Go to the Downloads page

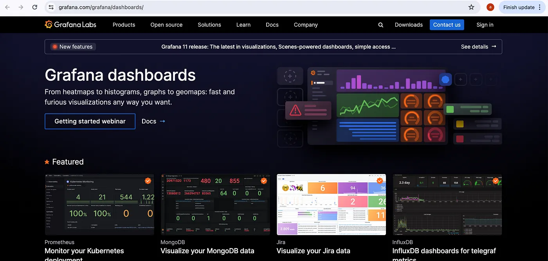pyautogui.click(x=409, y=25)
